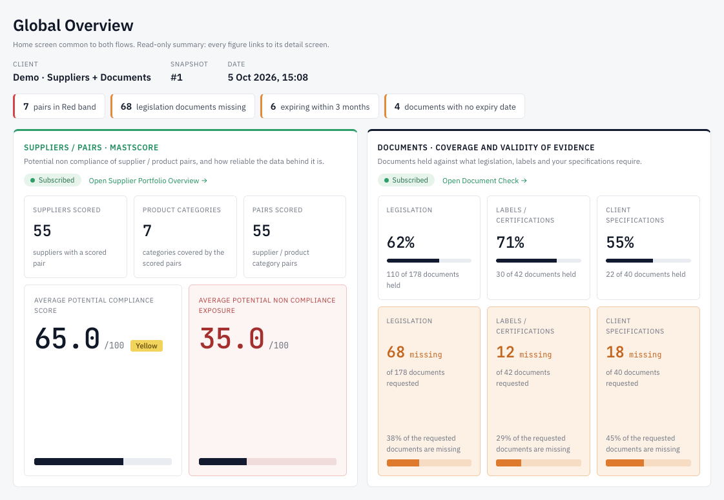Click the Client Specifications 55% figure
The image size is (724, 500).
[x=620, y=242]
